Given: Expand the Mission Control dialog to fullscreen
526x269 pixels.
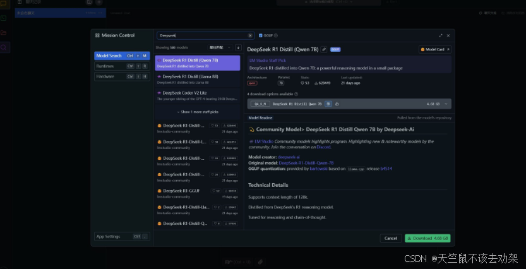Looking at the screenshot, I should [x=441, y=35].
